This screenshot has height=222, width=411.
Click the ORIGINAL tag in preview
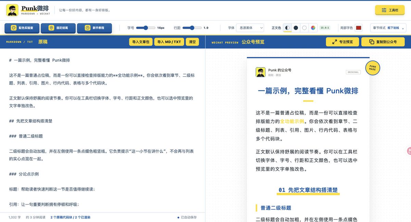353,72
